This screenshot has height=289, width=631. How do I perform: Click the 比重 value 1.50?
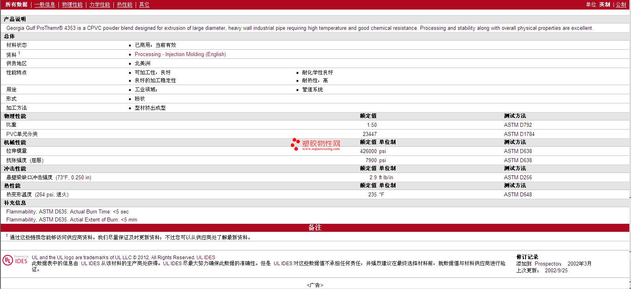[372, 125]
